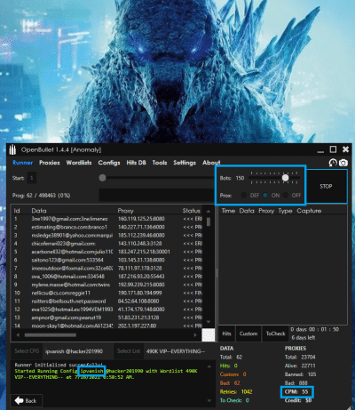The width and height of the screenshot is (355, 410).
Task: Click proxy cell '143.110.248.3:3128'
Action: [x=140, y=244]
